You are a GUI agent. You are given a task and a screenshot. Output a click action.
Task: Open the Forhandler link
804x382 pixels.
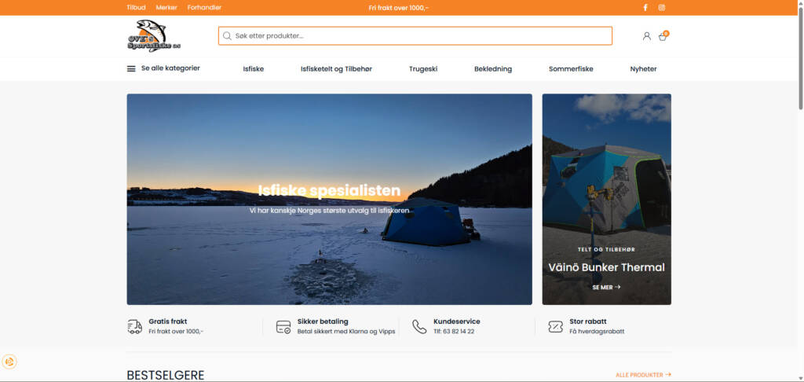[204, 8]
